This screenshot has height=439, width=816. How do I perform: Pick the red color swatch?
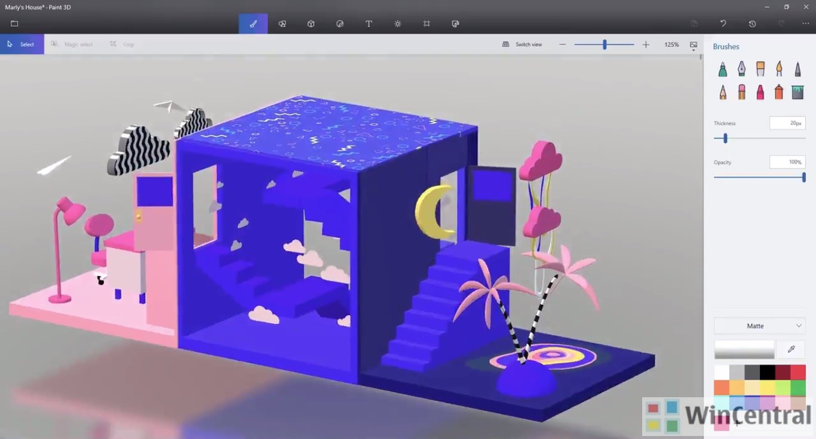[798, 372]
